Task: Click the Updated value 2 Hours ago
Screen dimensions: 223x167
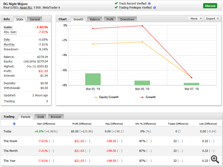Action: click(40, 95)
